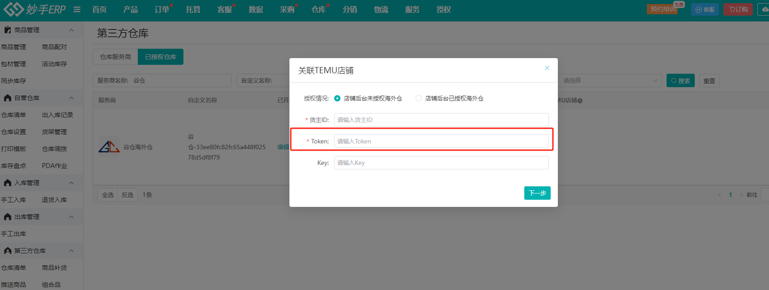The image size is (769, 290).
Task: Click the help icon beside the TEMU店铺 column header
Action: point(580,101)
